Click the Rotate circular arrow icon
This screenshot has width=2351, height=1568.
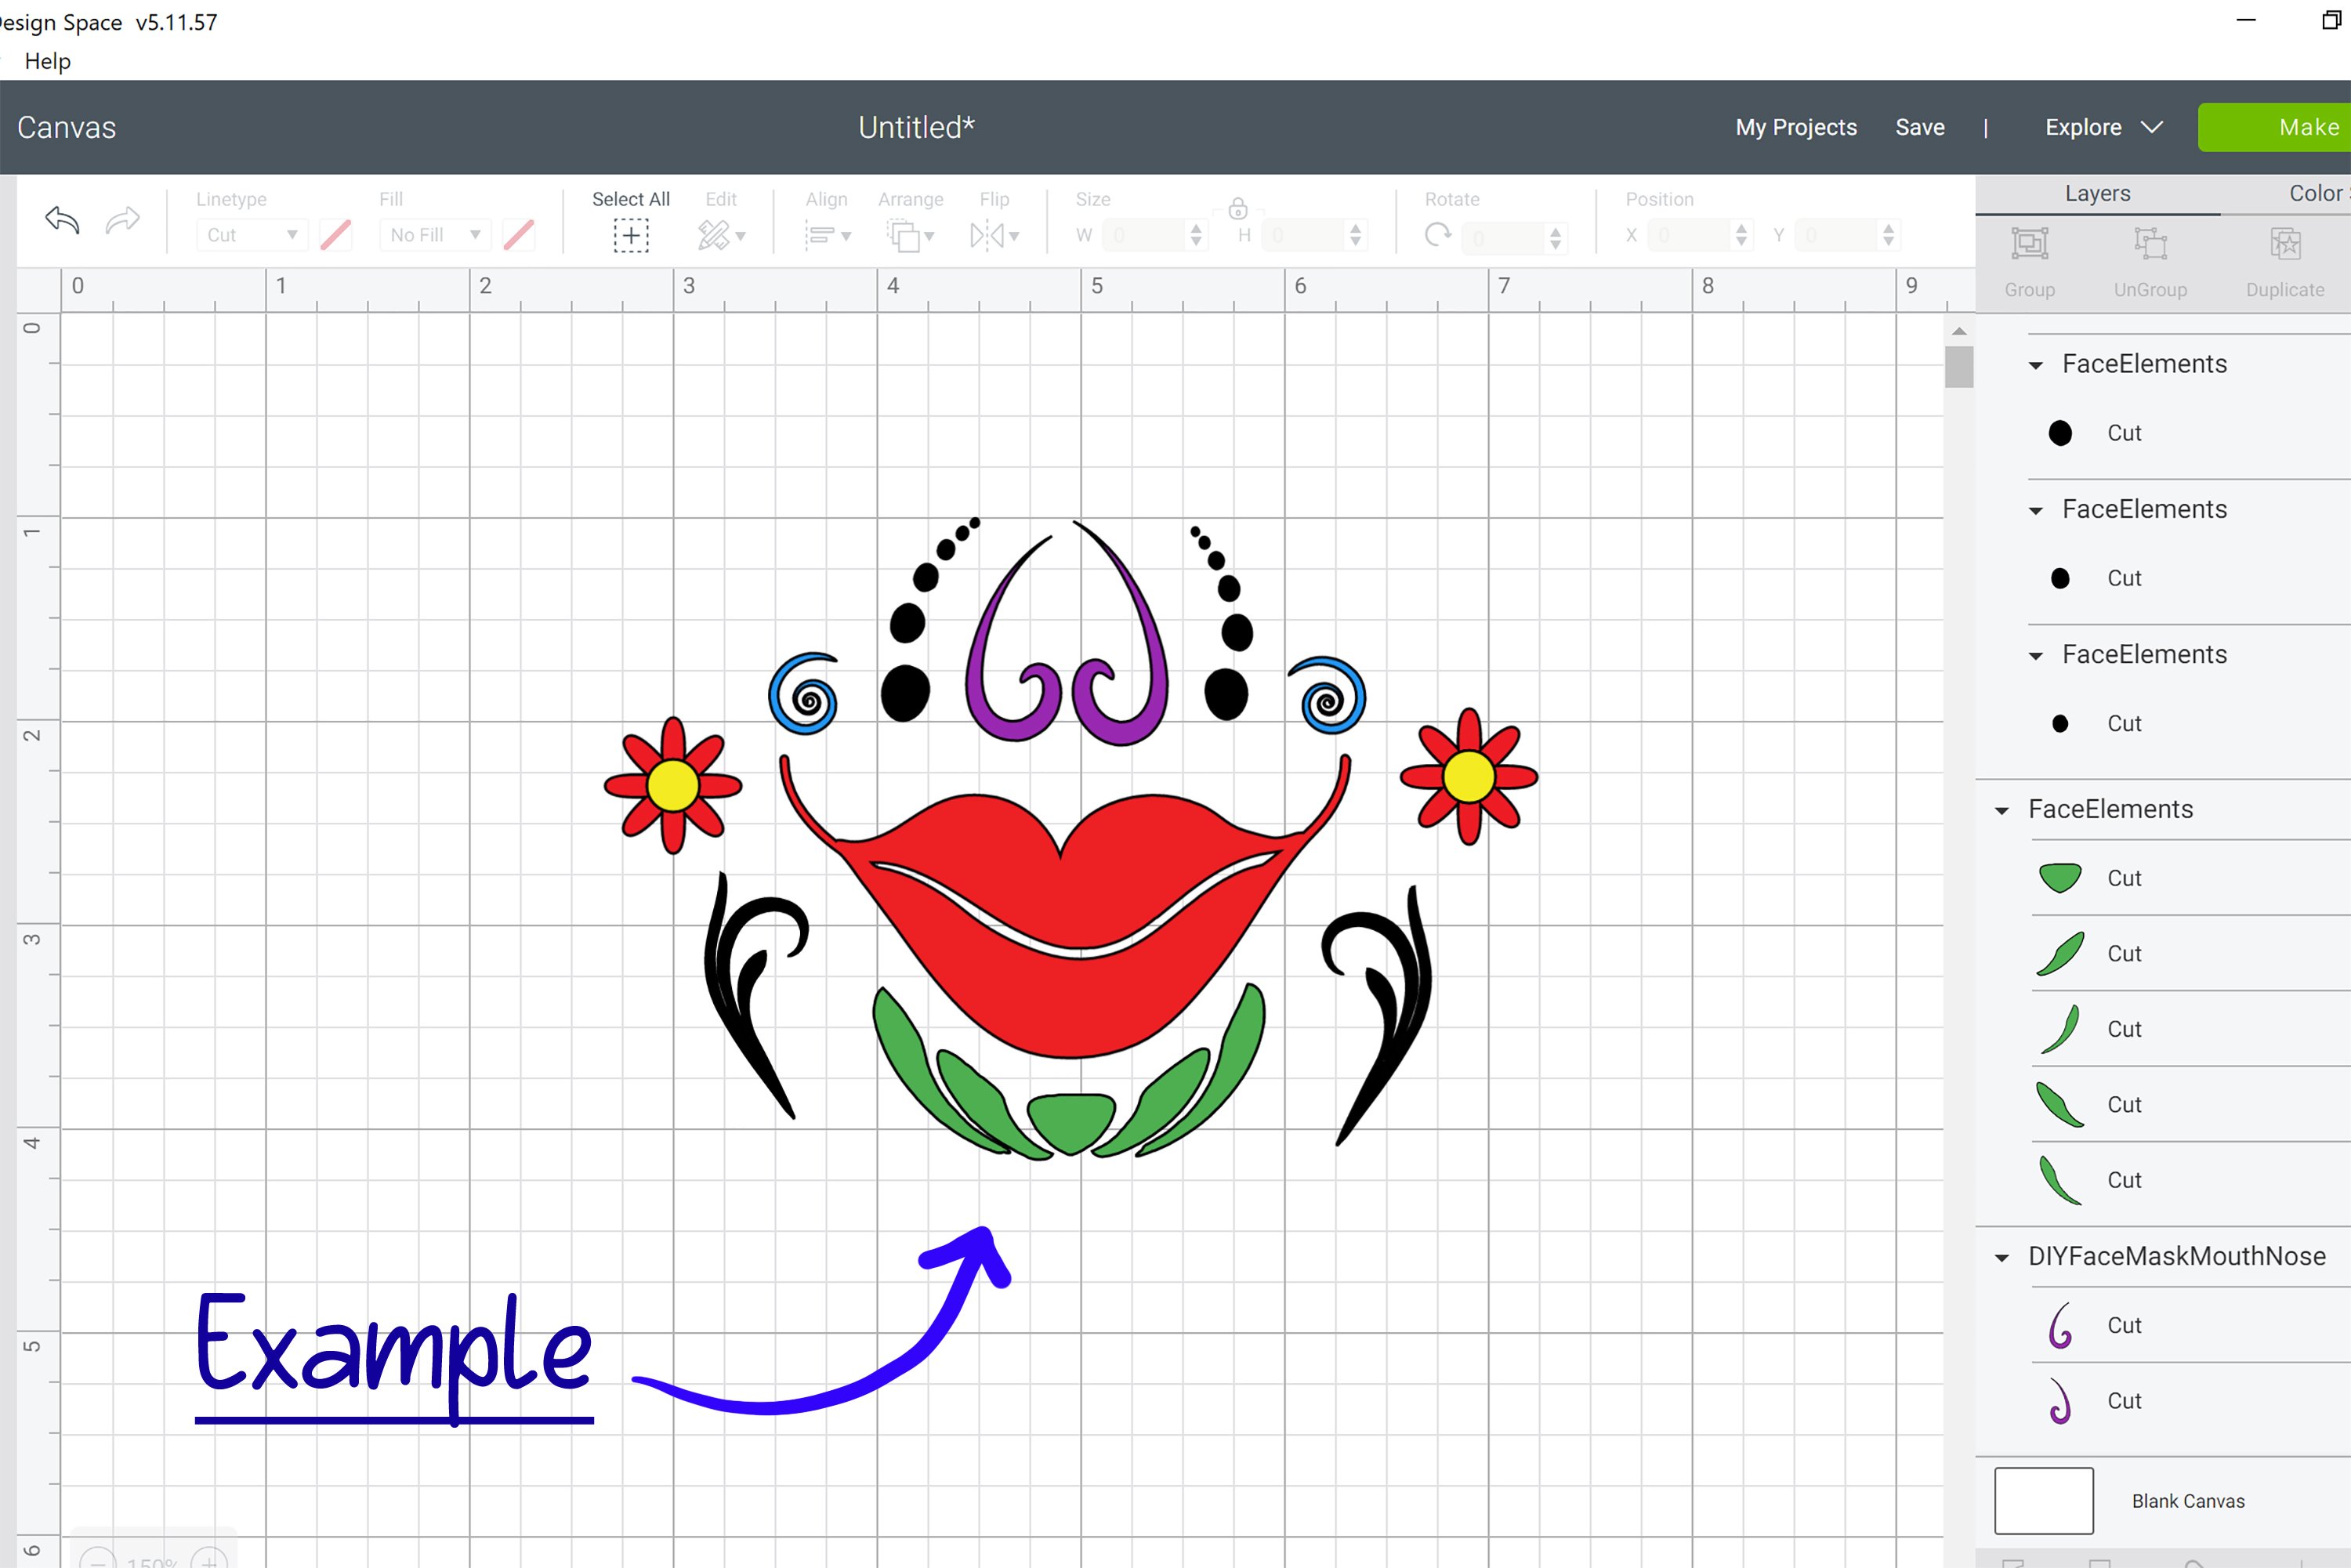pos(1438,236)
